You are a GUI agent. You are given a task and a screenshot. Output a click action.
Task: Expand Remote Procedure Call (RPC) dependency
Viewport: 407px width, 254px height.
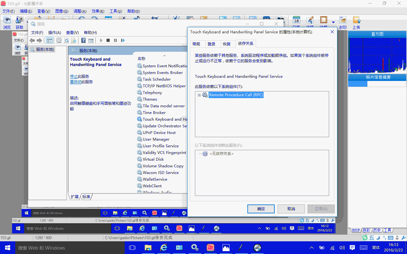[199, 95]
